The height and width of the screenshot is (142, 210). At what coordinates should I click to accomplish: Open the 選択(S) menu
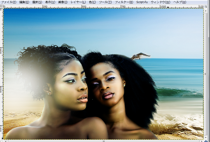(37, 2)
